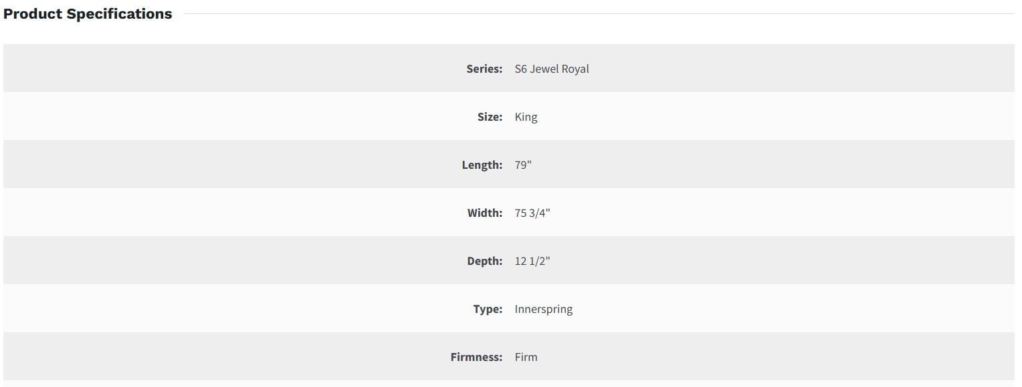Click the 'Size:' label

(x=490, y=117)
